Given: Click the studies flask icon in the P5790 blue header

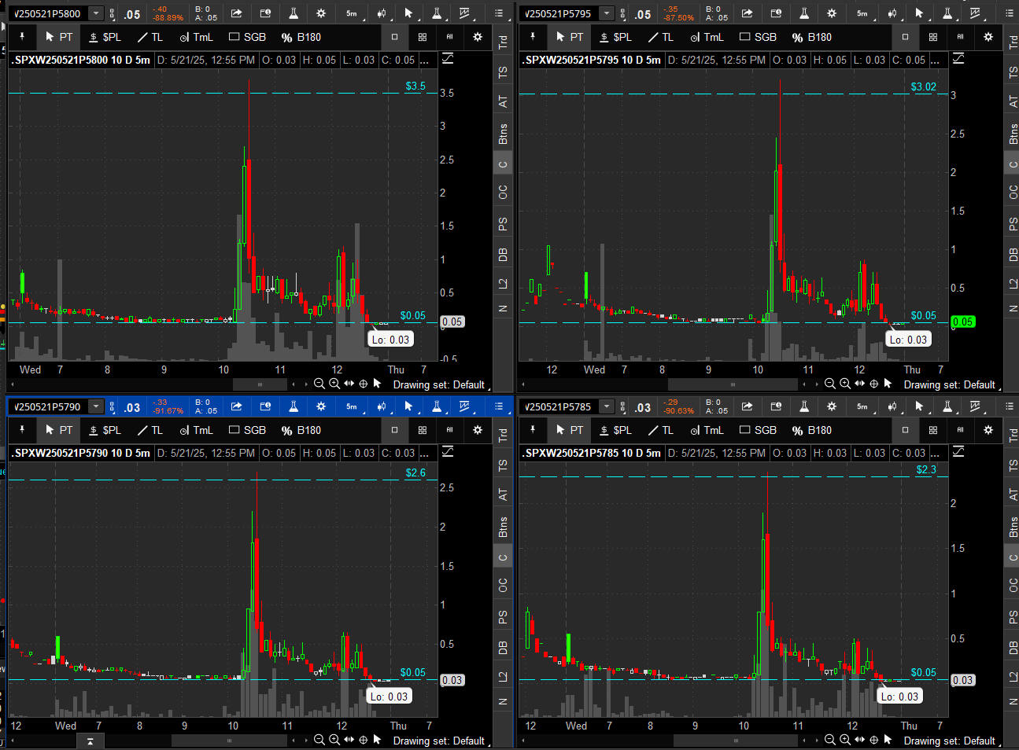Looking at the screenshot, I should click(x=293, y=406).
